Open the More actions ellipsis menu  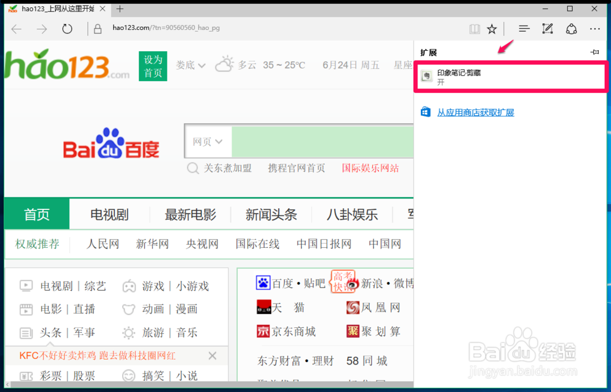pos(595,29)
